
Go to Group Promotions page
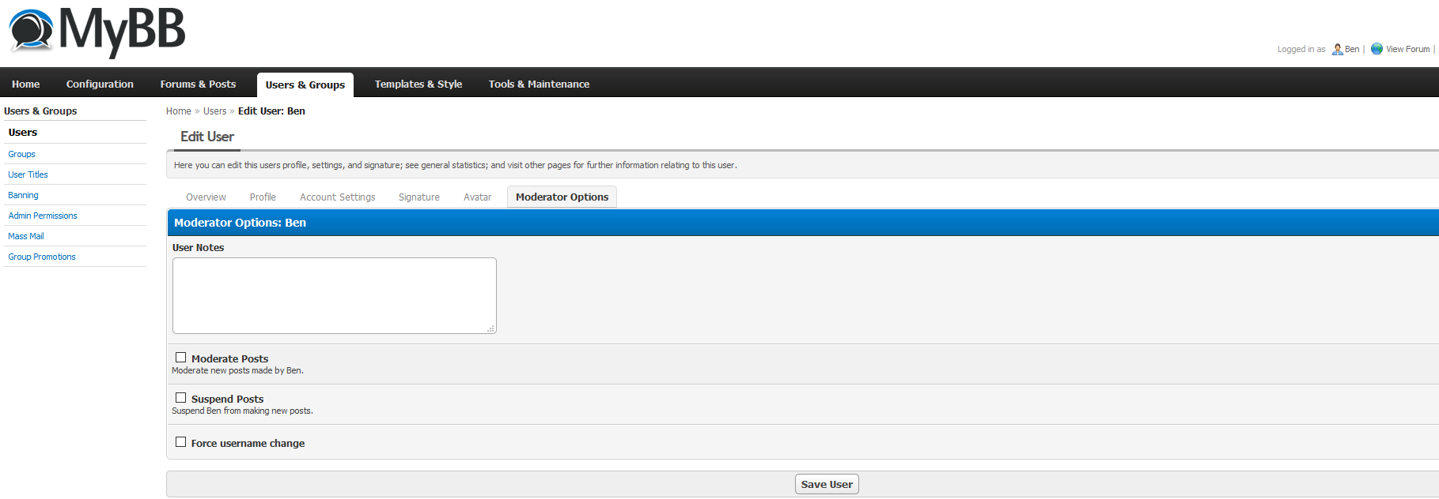coord(42,257)
